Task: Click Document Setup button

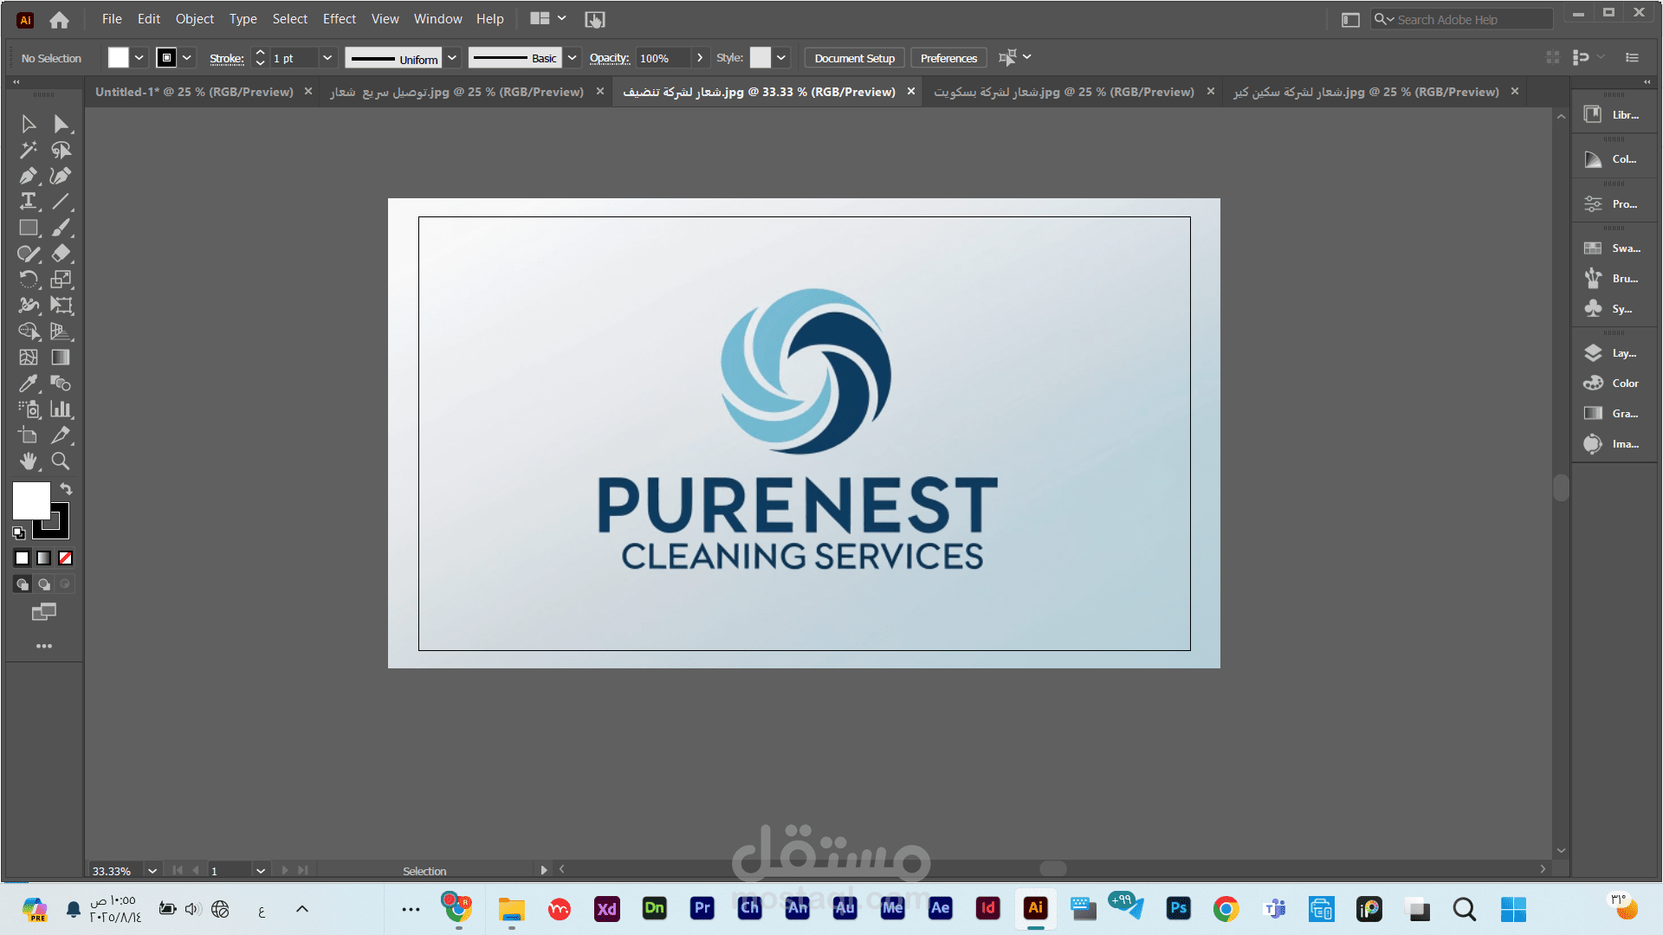Action: (854, 58)
